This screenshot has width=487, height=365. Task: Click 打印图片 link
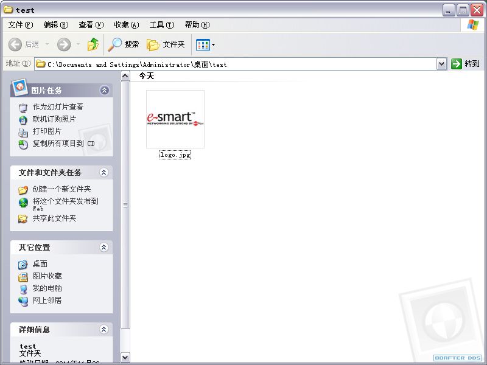(47, 131)
